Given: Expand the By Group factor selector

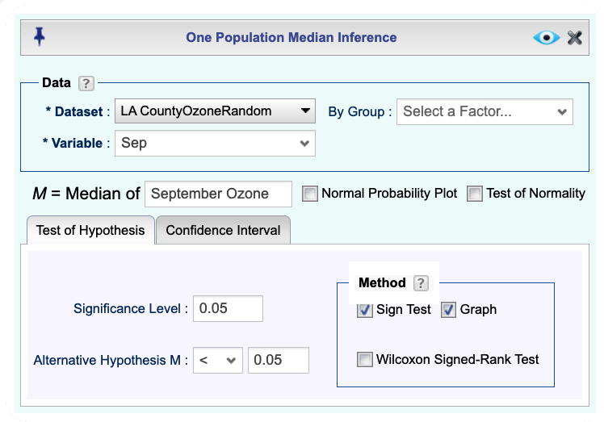Looking at the screenshot, I should click(484, 111).
